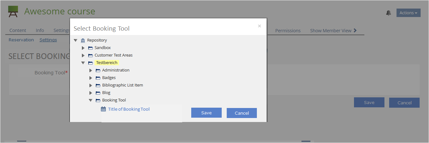Click the booking tool calendar icon

click(103, 109)
